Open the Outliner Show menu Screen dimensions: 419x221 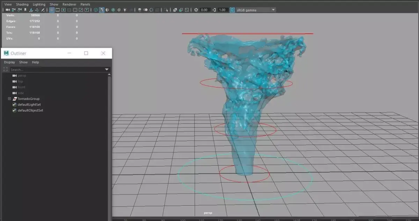click(23, 62)
